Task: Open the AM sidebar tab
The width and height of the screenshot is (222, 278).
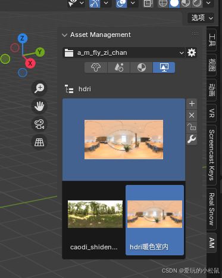Action: pyautogui.click(x=212, y=243)
